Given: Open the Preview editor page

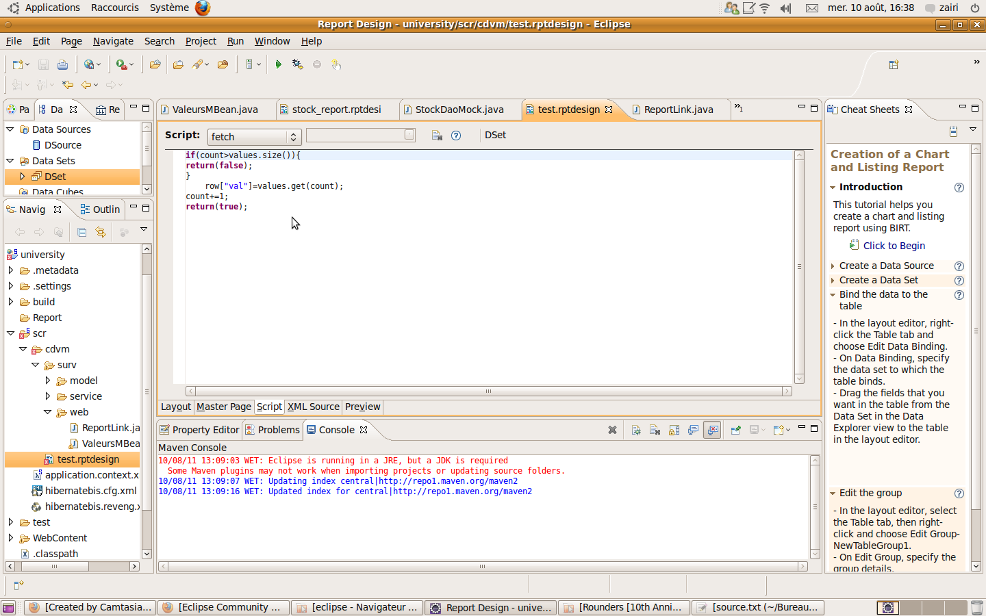Looking at the screenshot, I should pos(362,407).
